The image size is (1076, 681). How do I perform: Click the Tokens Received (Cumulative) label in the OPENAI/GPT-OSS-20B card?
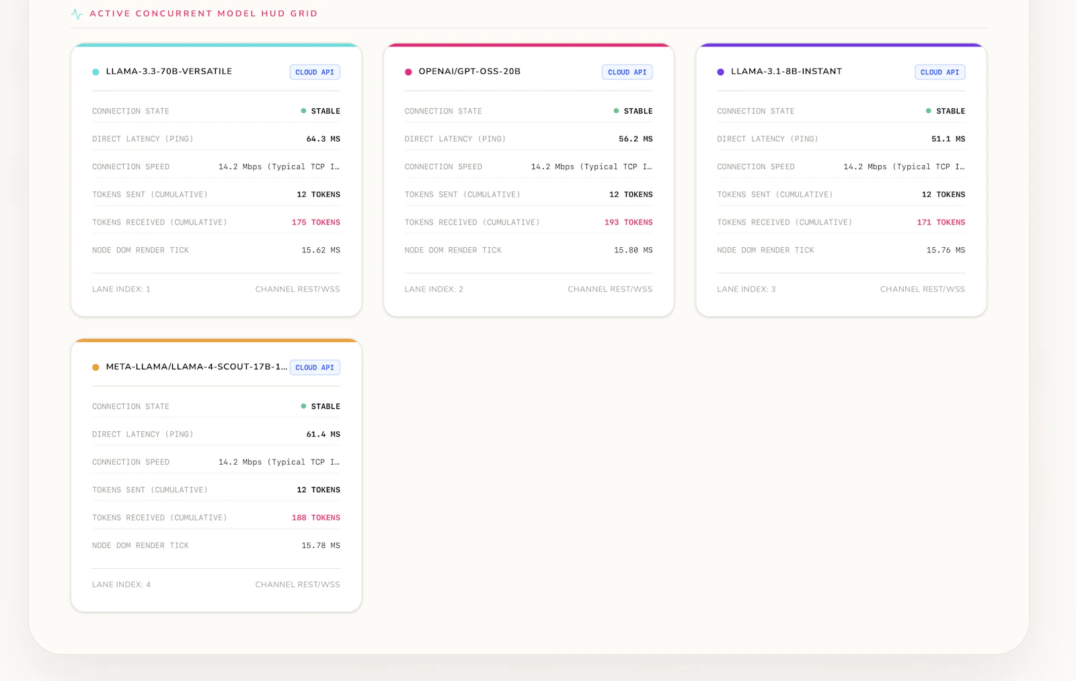[472, 222]
